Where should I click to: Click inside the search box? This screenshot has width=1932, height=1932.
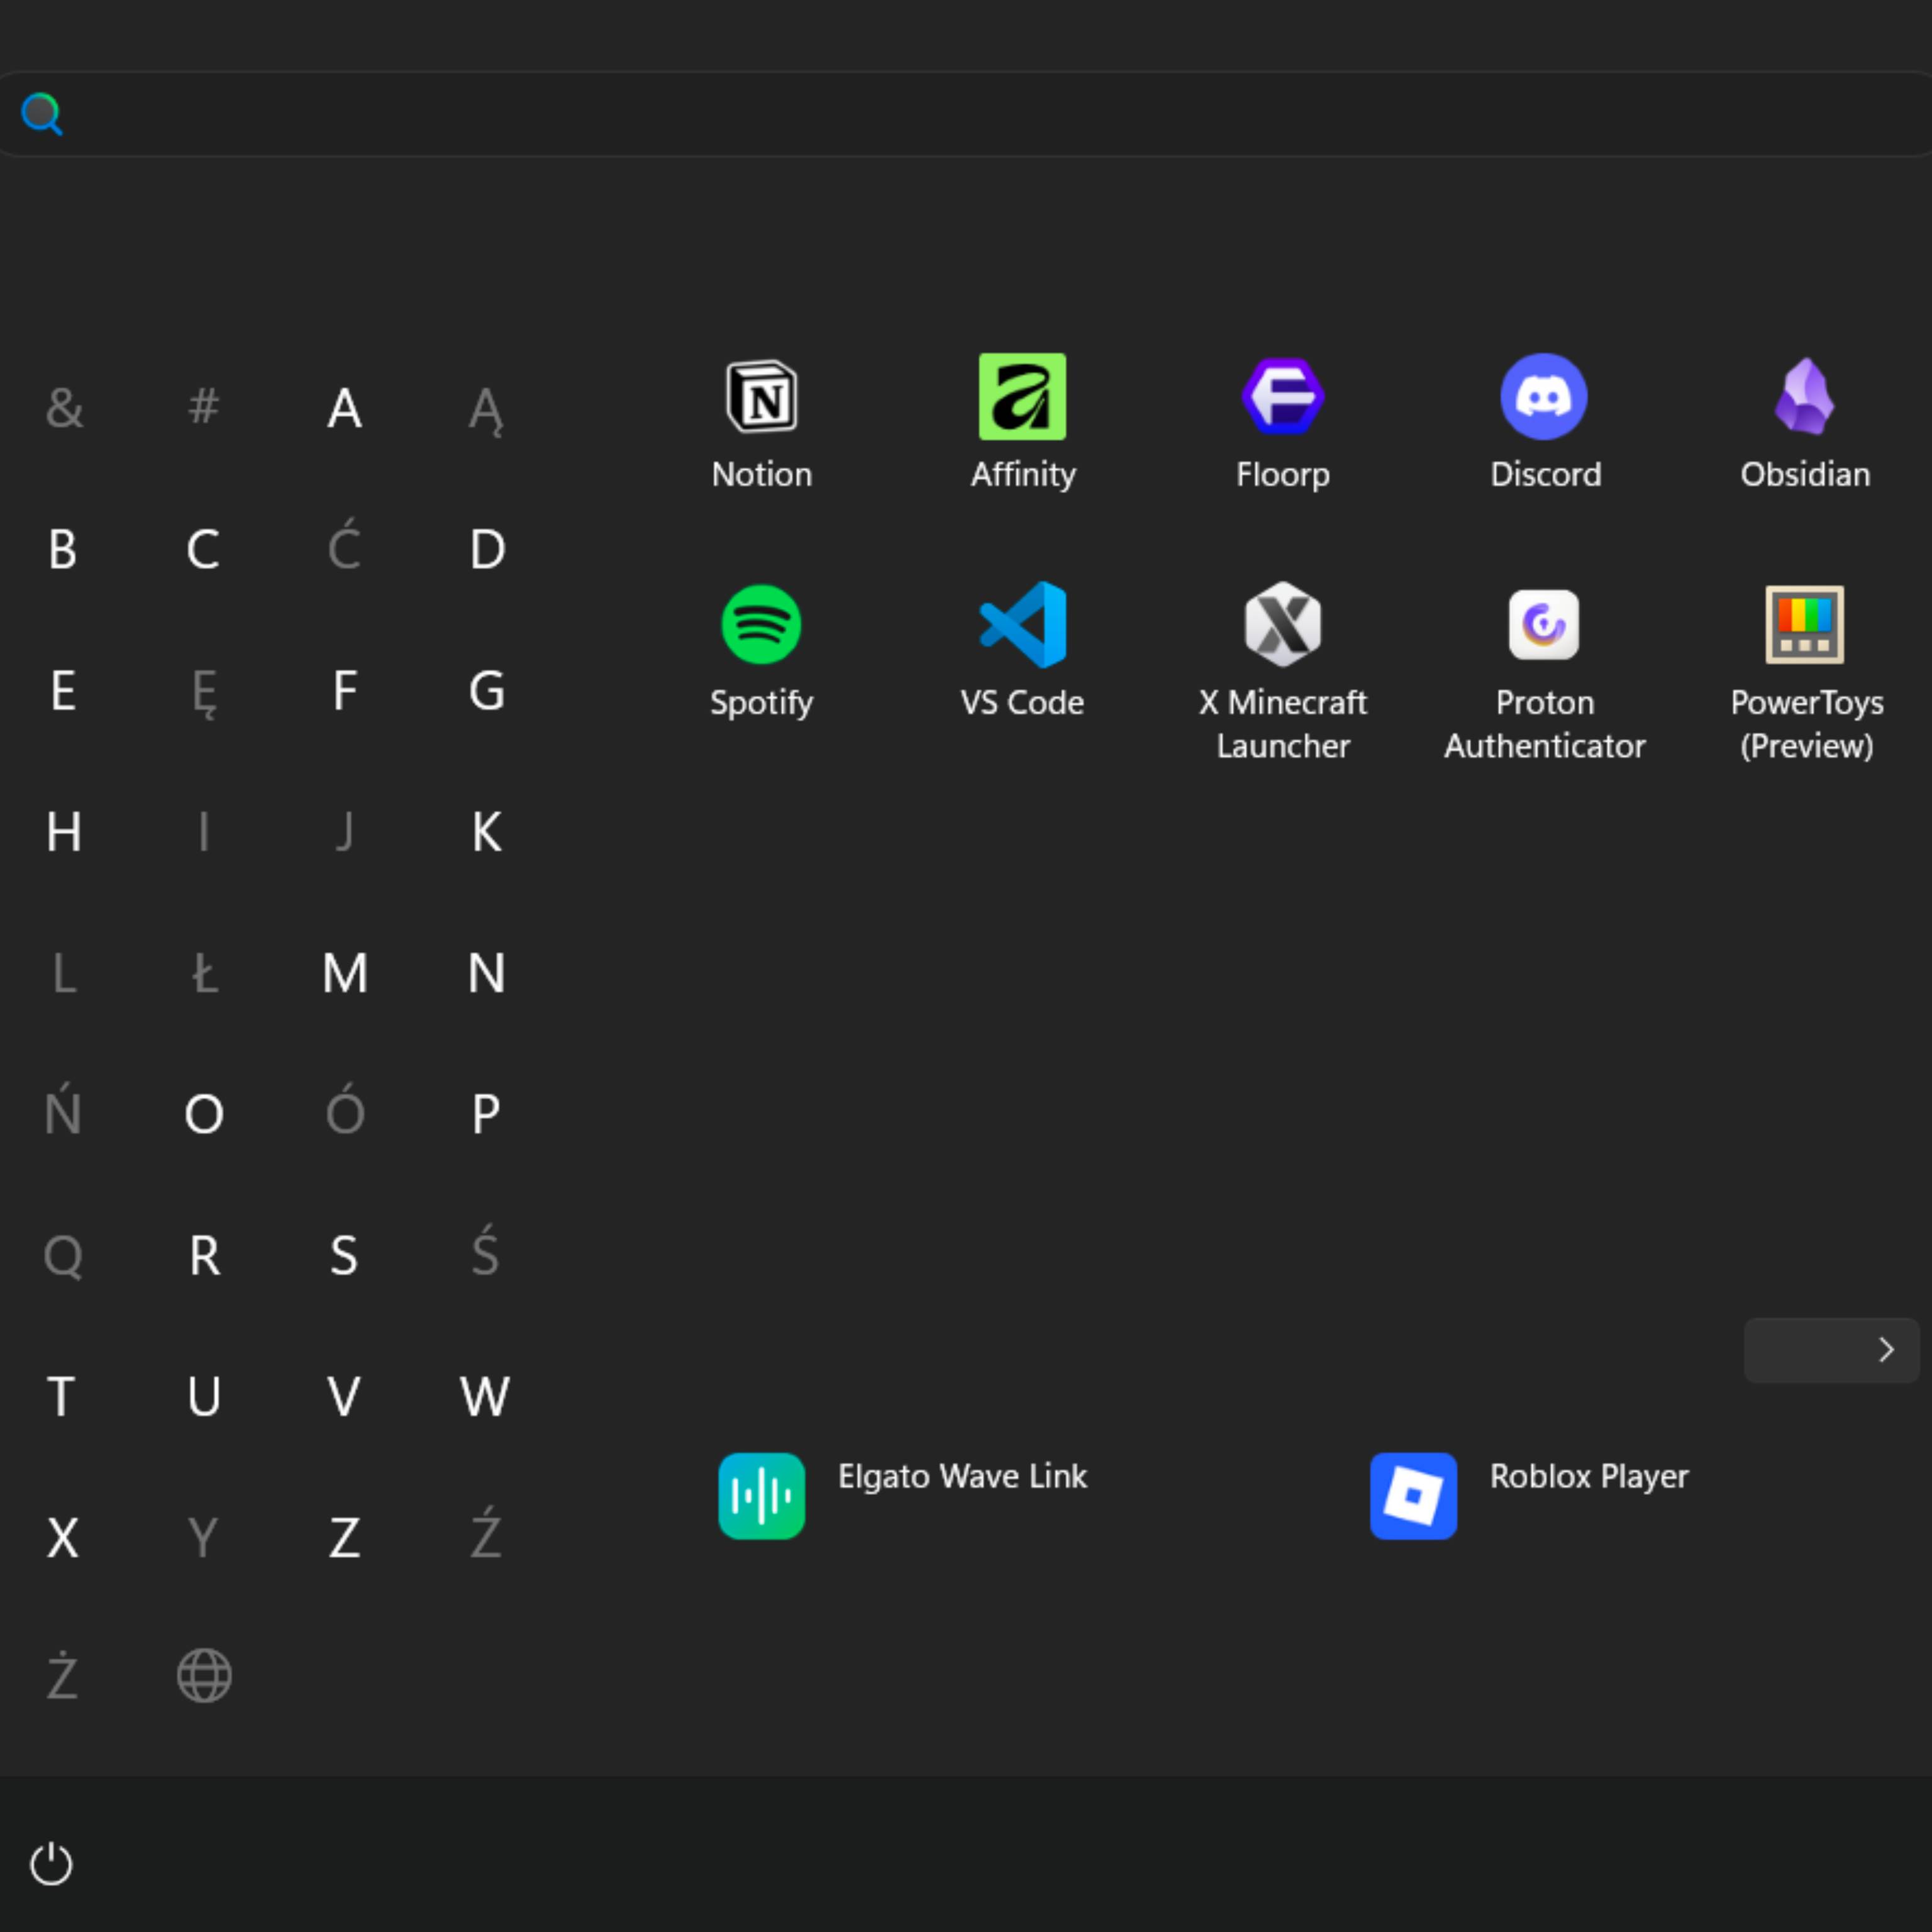[x=966, y=114]
